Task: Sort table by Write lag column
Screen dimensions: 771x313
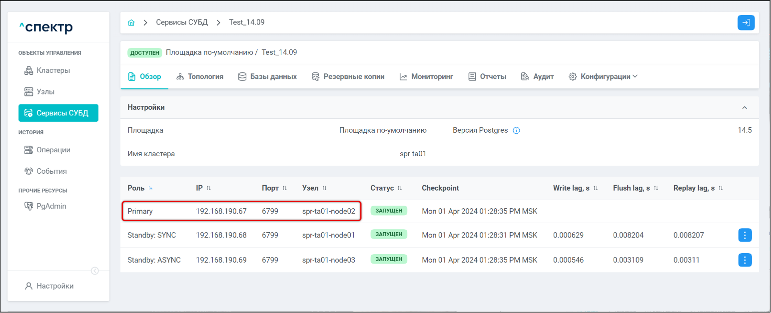Action: click(595, 188)
